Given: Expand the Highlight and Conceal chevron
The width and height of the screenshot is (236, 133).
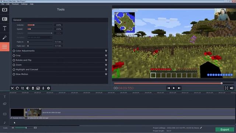Looking at the screenshot, I should pos(106,69).
